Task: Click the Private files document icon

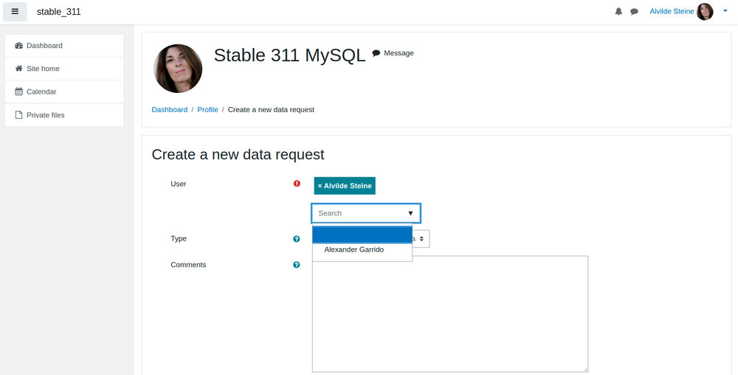Action: (x=19, y=115)
